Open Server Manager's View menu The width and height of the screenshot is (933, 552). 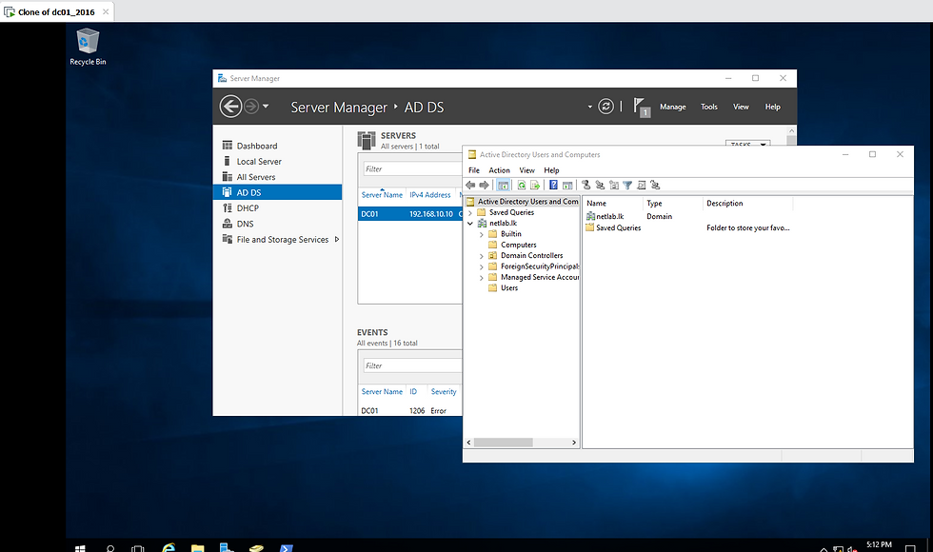741,107
